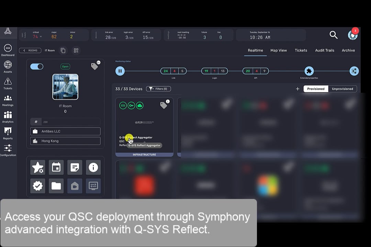The width and height of the screenshot is (371, 247).
Task: Click the search magnifier icon
Action: click(x=333, y=35)
